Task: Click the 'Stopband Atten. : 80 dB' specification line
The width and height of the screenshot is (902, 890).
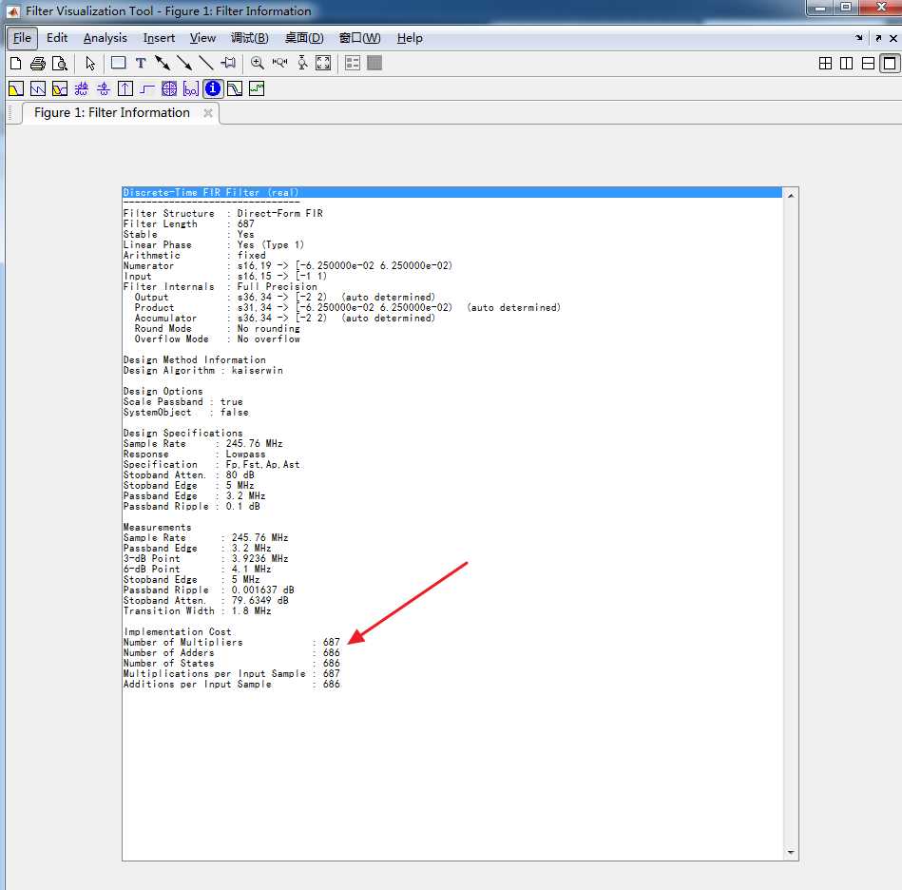Action: pyautogui.click(x=189, y=475)
